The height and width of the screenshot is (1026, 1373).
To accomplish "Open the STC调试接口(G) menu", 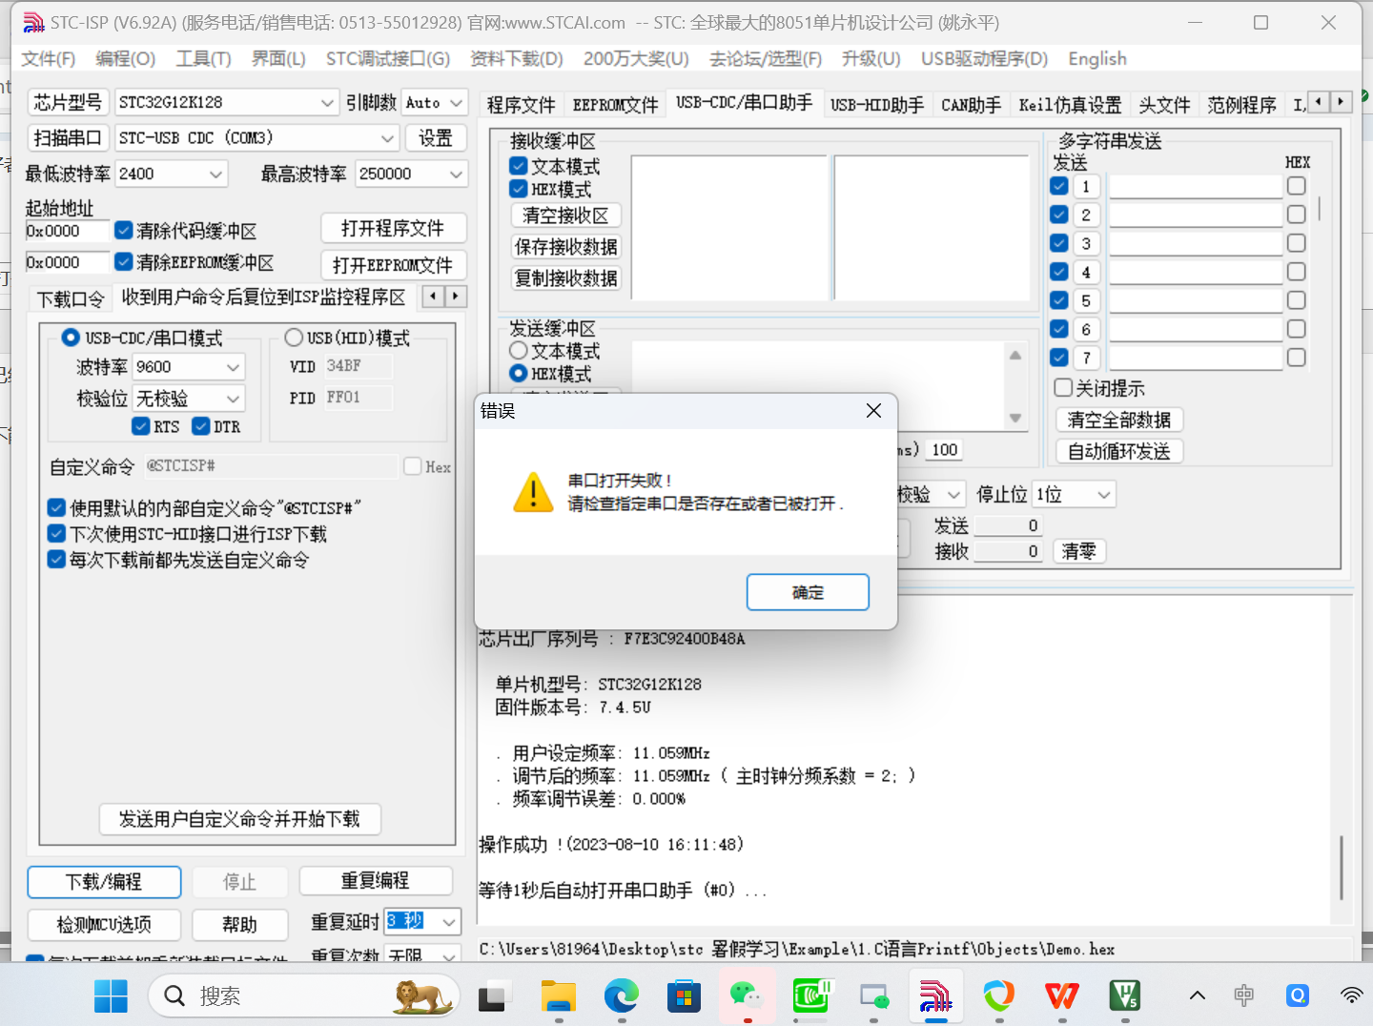I will point(387,59).
